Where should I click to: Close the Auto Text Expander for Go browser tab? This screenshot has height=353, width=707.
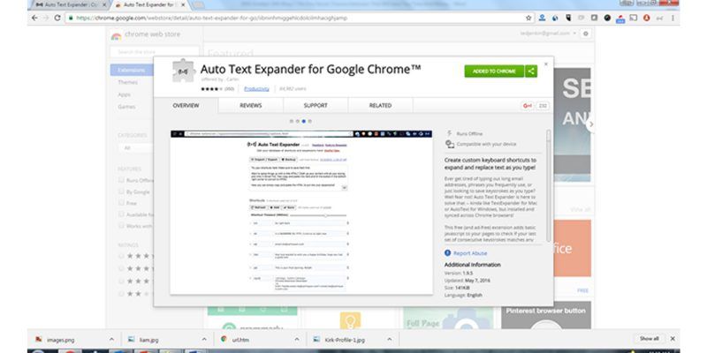click(183, 5)
